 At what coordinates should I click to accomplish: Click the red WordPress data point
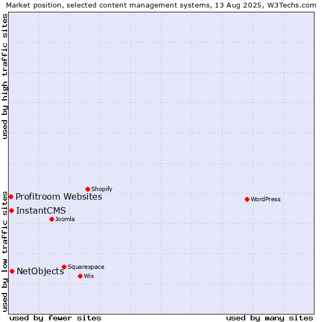pyautogui.click(x=247, y=199)
